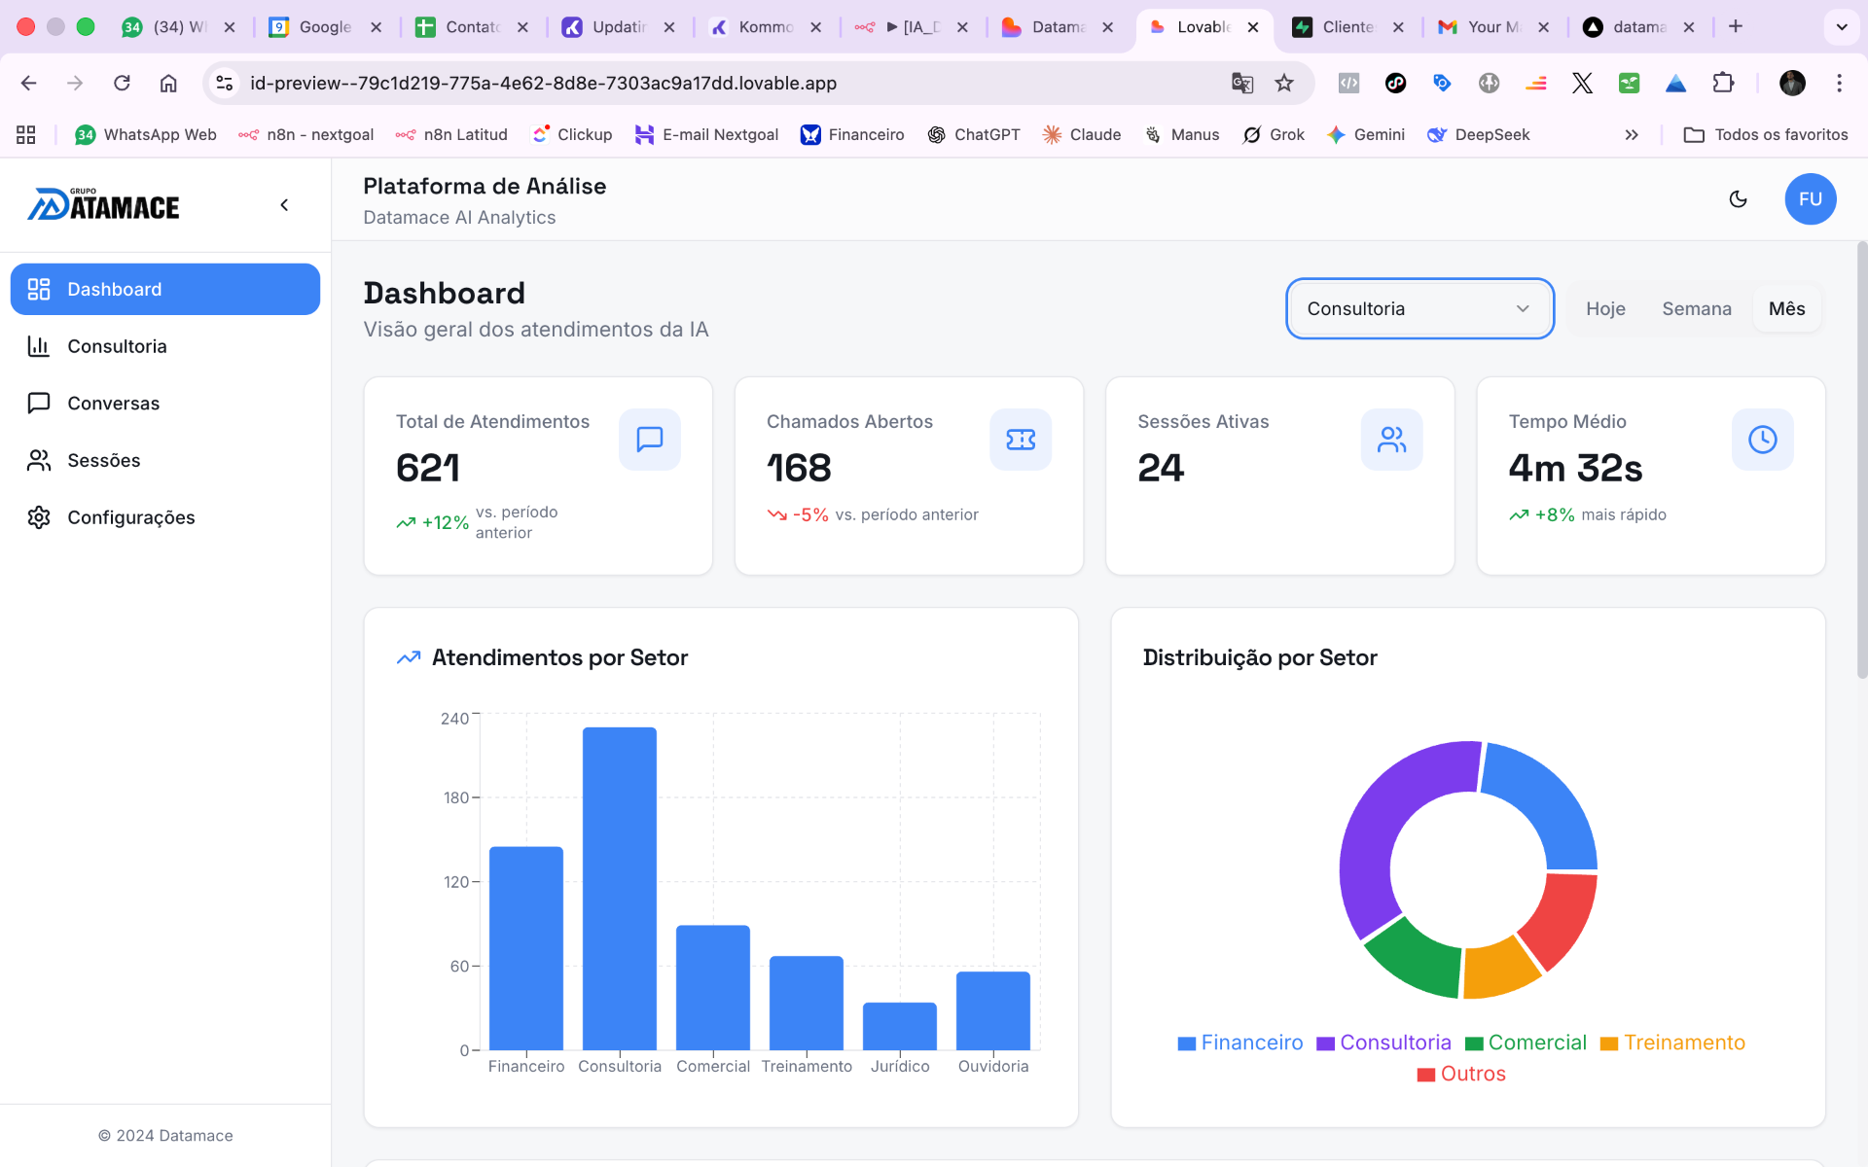Viewport: 1868px width, 1167px height.
Task: Select the Hoje period filter
Action: [x=1605, y=309]
